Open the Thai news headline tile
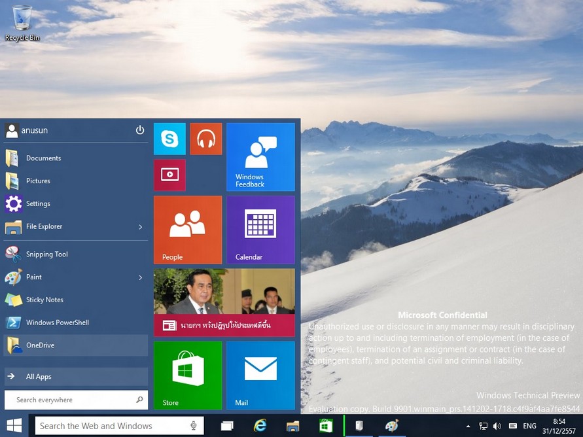The height and width of the screenshot is (437, 583). 224,303
